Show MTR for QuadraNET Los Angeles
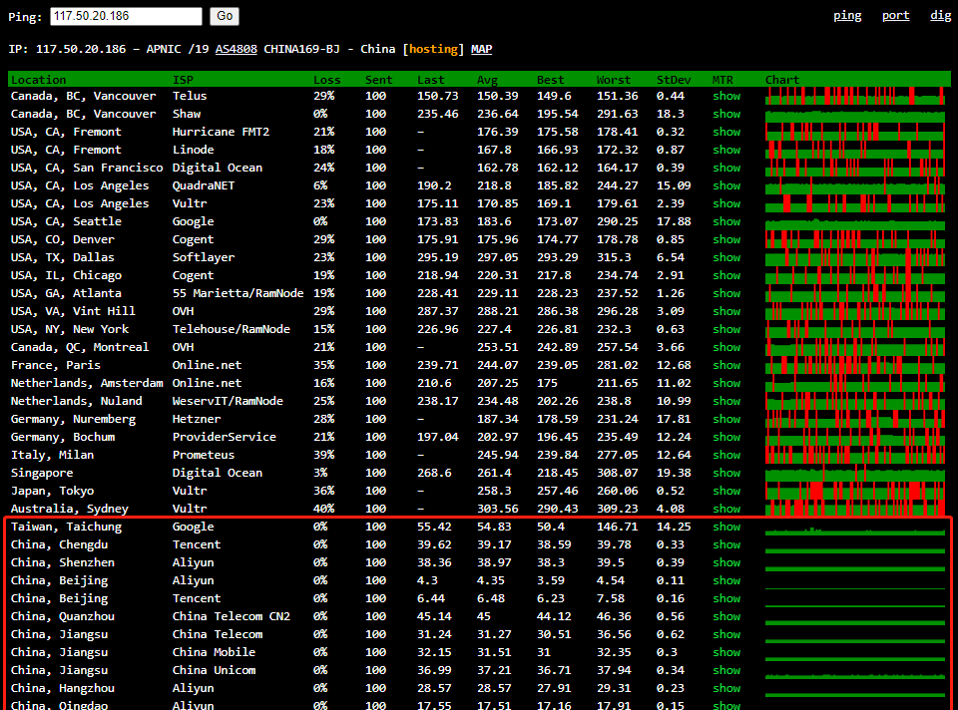Image resolution: width=958 pixels, height=710 pixels. tap(726, 185)
